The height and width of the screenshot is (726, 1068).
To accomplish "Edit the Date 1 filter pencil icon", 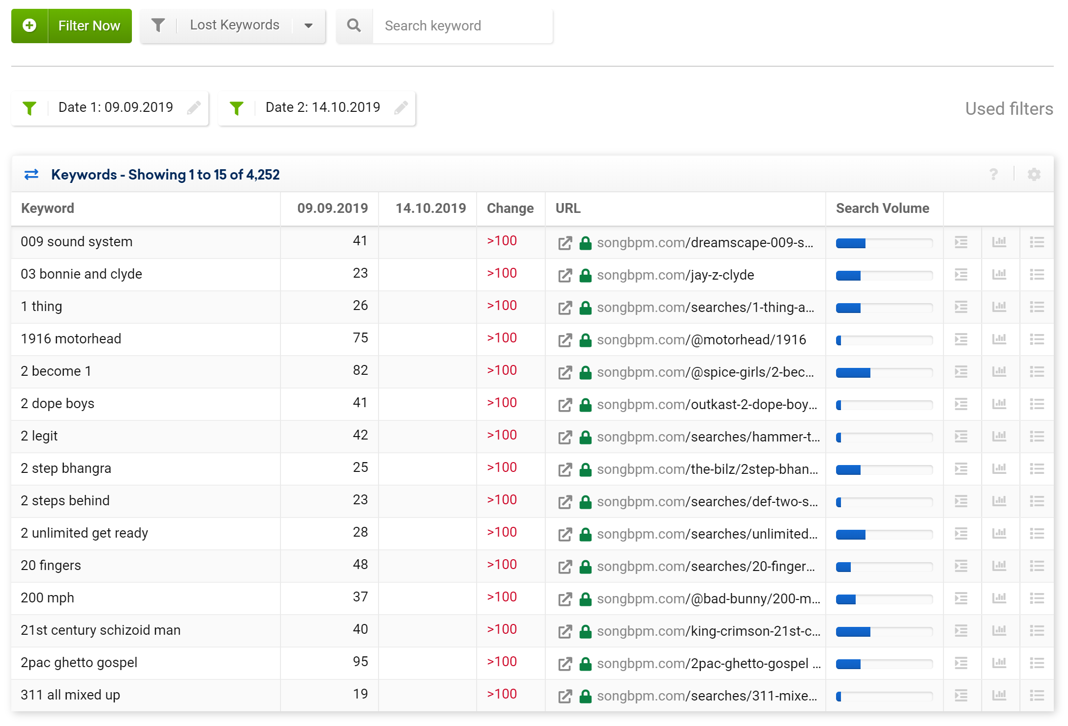I will pyautogui.click(x=194, y=107).
